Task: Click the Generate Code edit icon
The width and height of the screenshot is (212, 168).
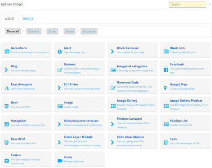Action: [113, 88]
